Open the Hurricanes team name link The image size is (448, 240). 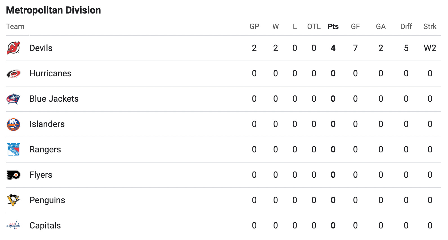(x=50, y=74)
